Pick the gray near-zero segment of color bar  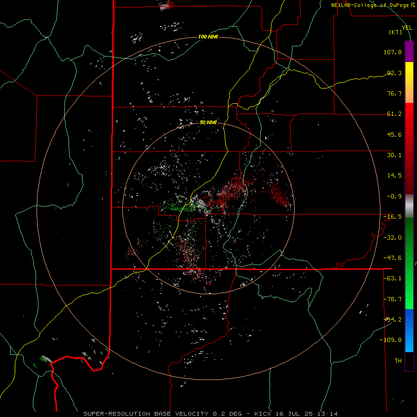point(409,206)
